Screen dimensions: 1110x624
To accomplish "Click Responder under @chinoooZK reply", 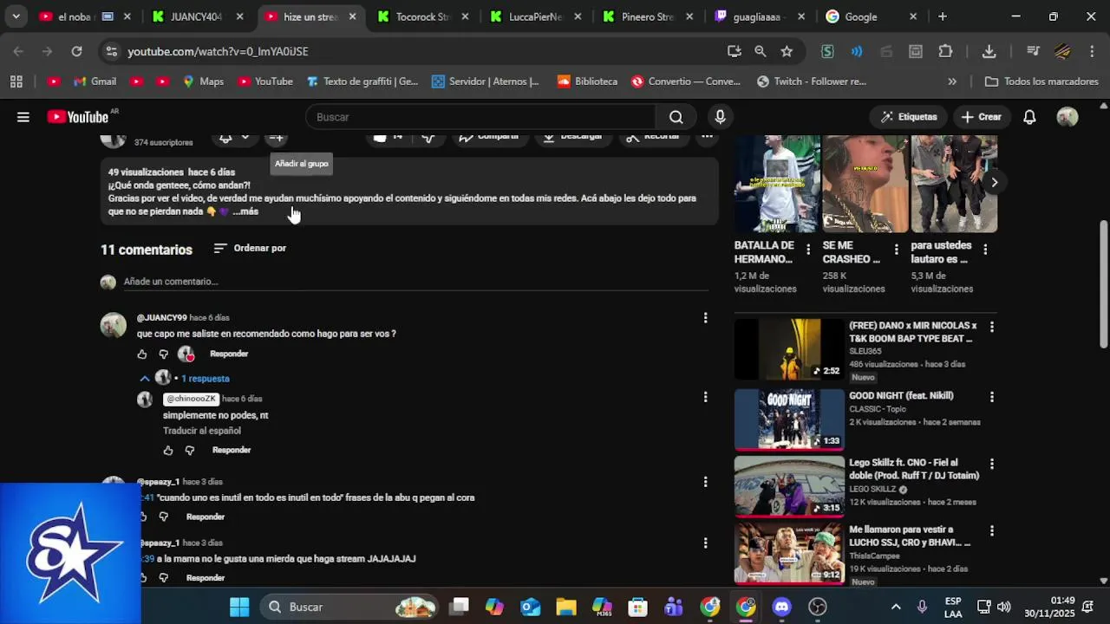I will [232, 450].
